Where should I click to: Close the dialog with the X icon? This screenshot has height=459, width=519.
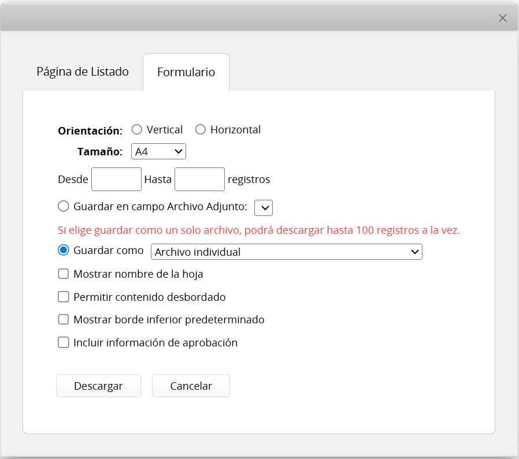tap(502, 18)
